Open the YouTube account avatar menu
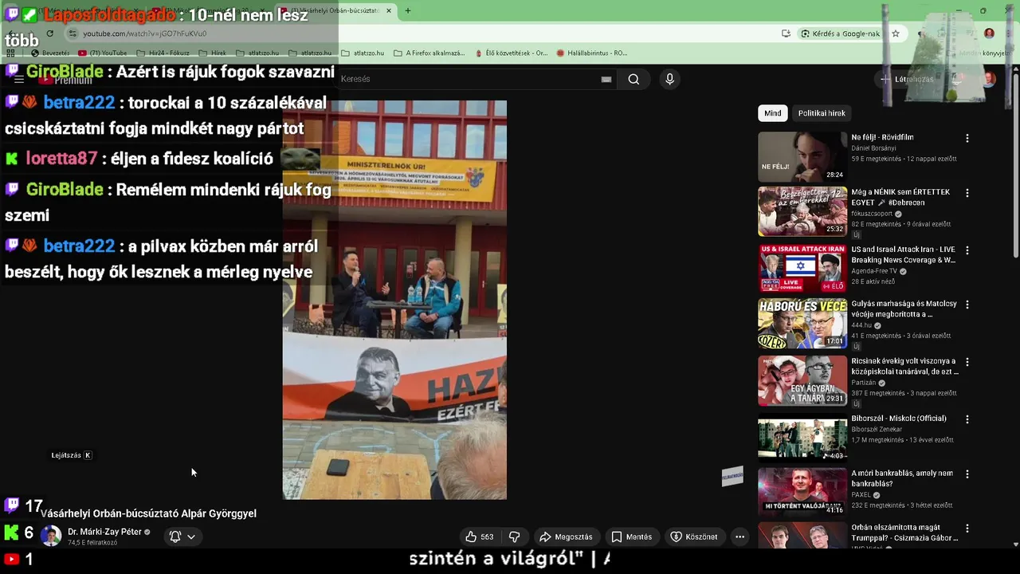This screenshot has height=574, width=1020. (x=988, y=79)
